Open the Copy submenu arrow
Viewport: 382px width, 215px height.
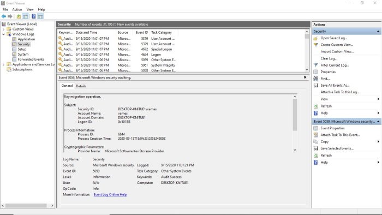[378, 141]
